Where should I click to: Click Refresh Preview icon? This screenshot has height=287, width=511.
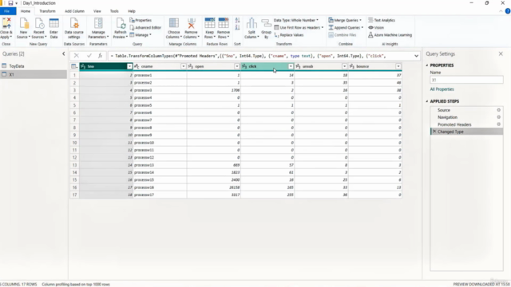click(121, 24)
